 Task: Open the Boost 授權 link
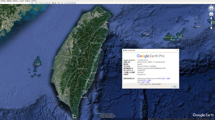click(148, 82)
